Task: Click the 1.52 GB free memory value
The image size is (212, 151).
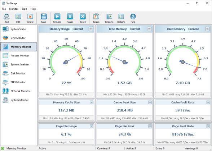Action: click(x=124, y=83)
